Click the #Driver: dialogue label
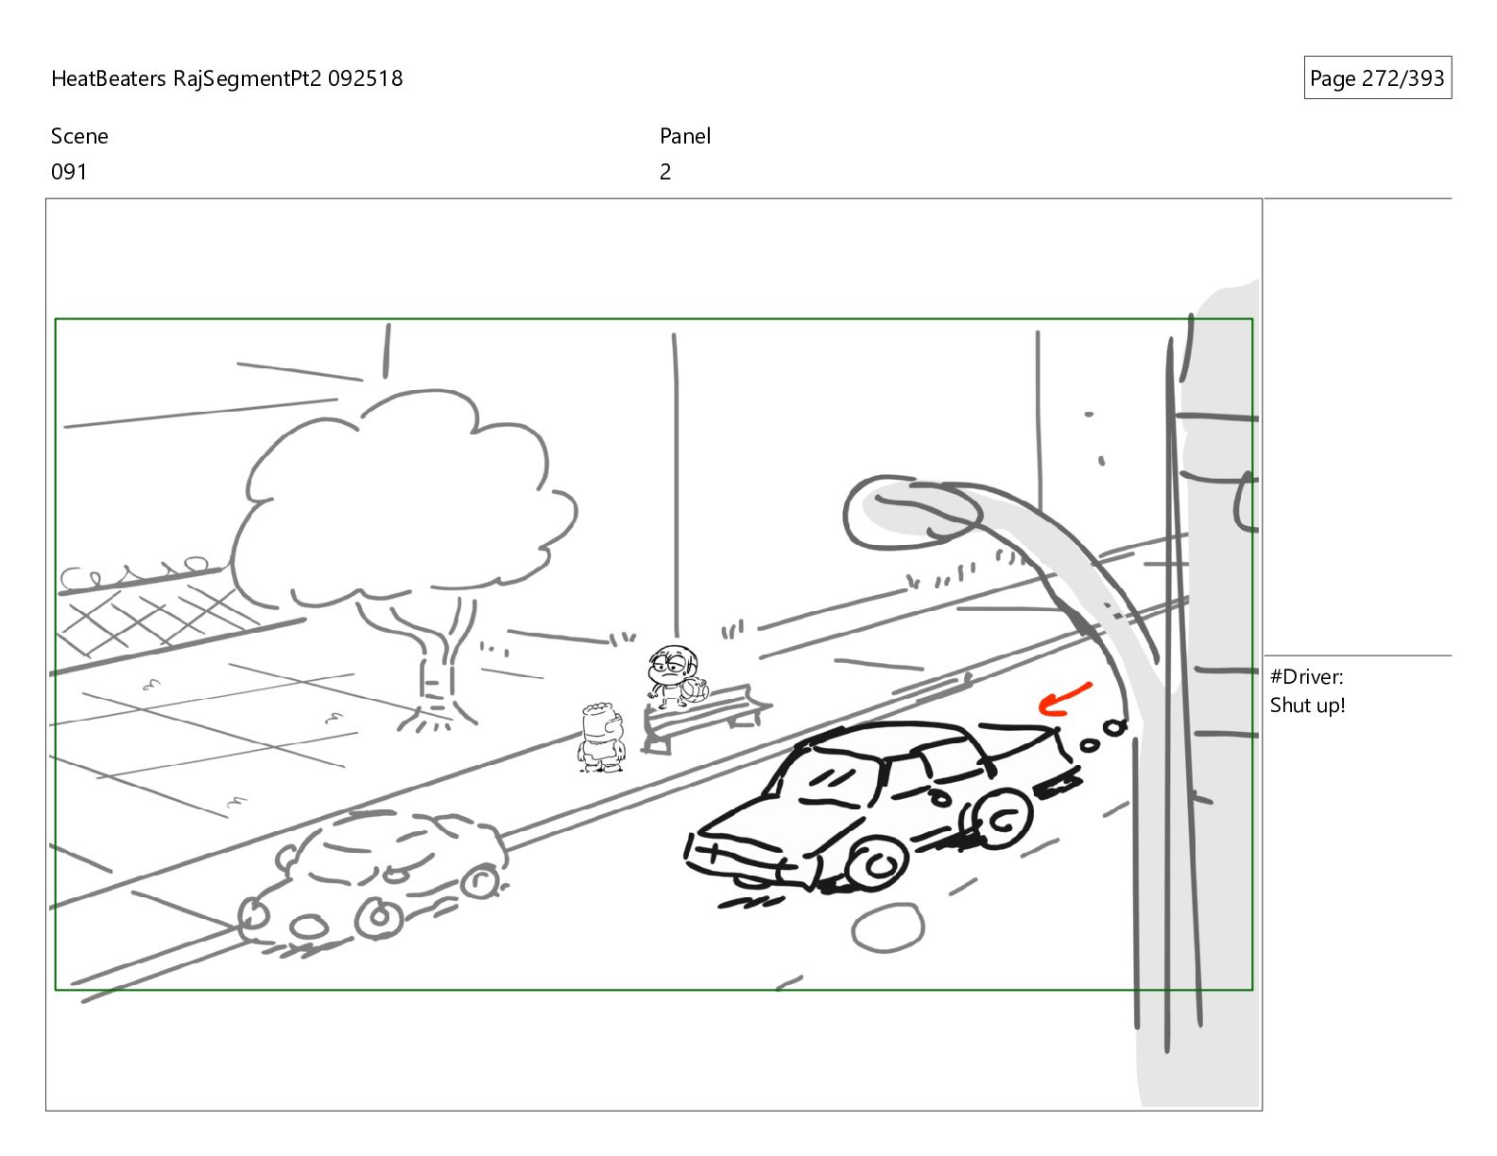 coord(1306,676)
